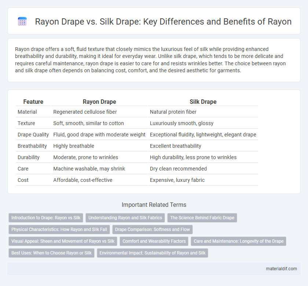This screenshot has width=308, height=286.
Task: Open 'Comfort and Wearability Factors' tag
Action: point(154,241)
